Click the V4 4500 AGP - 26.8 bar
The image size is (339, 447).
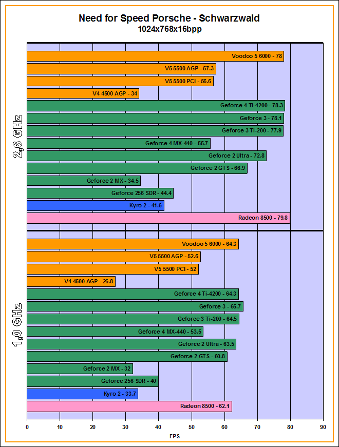(71, 282)
